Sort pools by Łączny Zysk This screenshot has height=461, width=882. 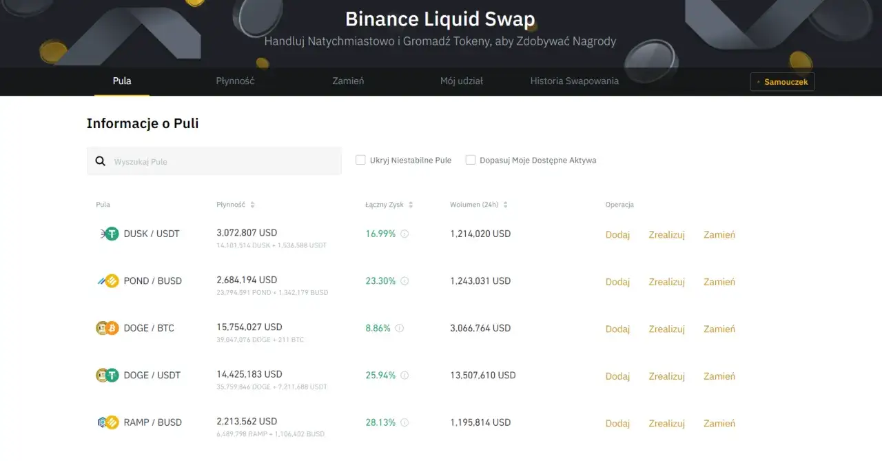pyautogui.click(x=410, y=204)
